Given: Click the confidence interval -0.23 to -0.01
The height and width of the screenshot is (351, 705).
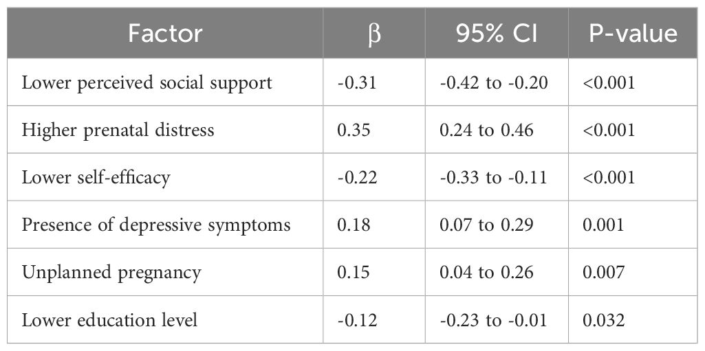Looking at the screenshot, I should (x=493, y=319).
